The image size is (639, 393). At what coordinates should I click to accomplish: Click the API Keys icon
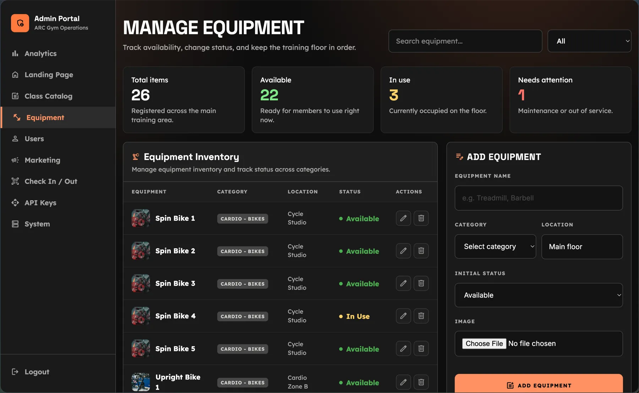click(x=15, y=202)
